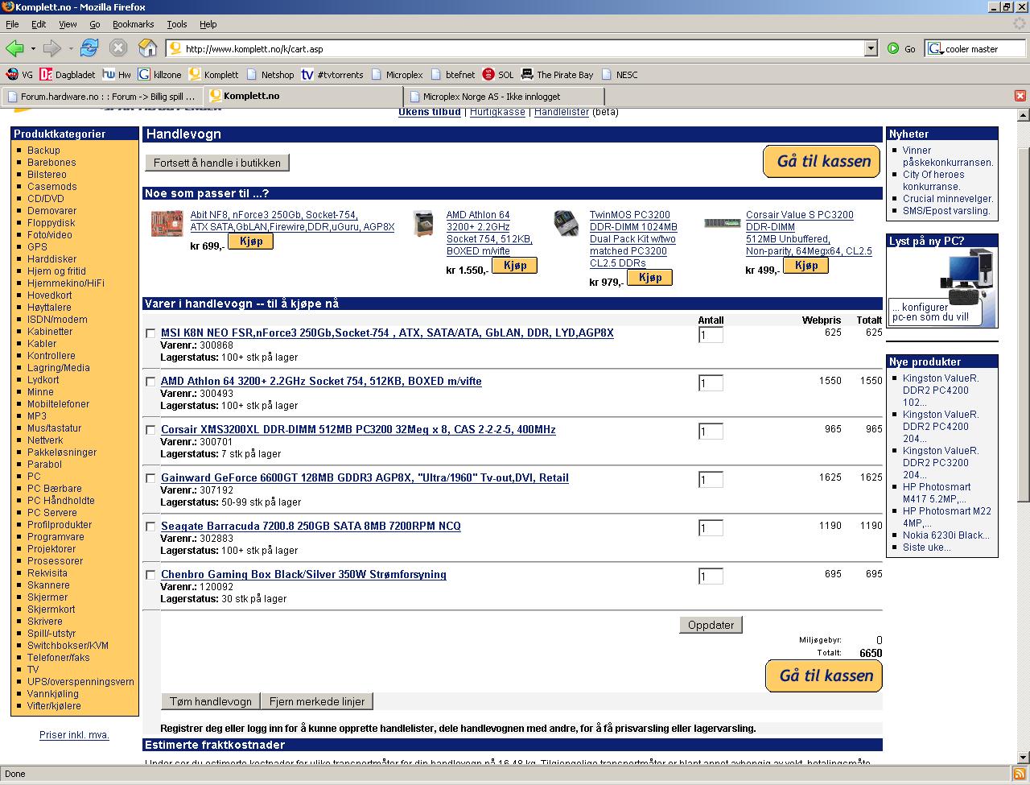Switch to the Forum.hardware.no tab

click(x=102, y=97)
